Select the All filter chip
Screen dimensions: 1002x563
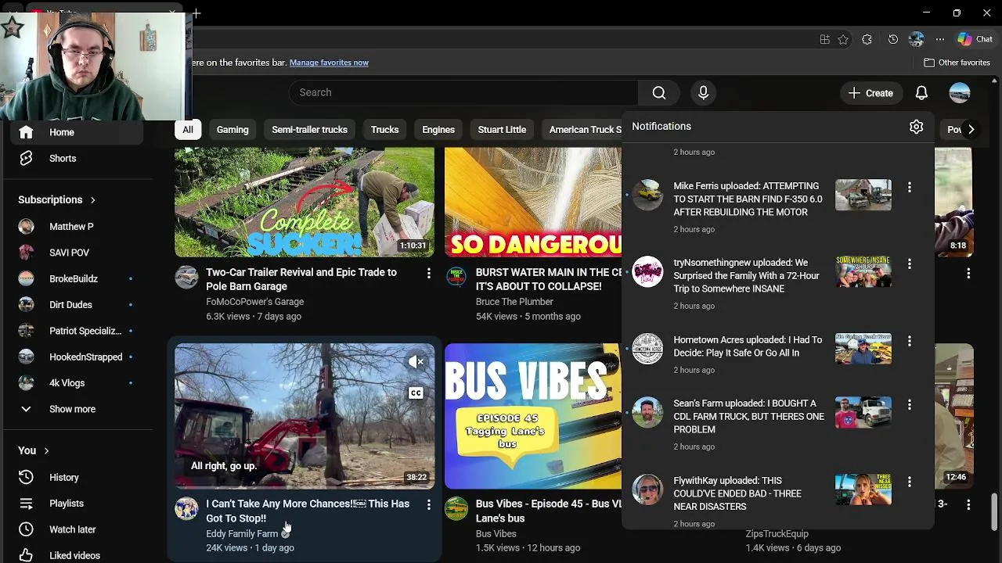coord(188,130)
